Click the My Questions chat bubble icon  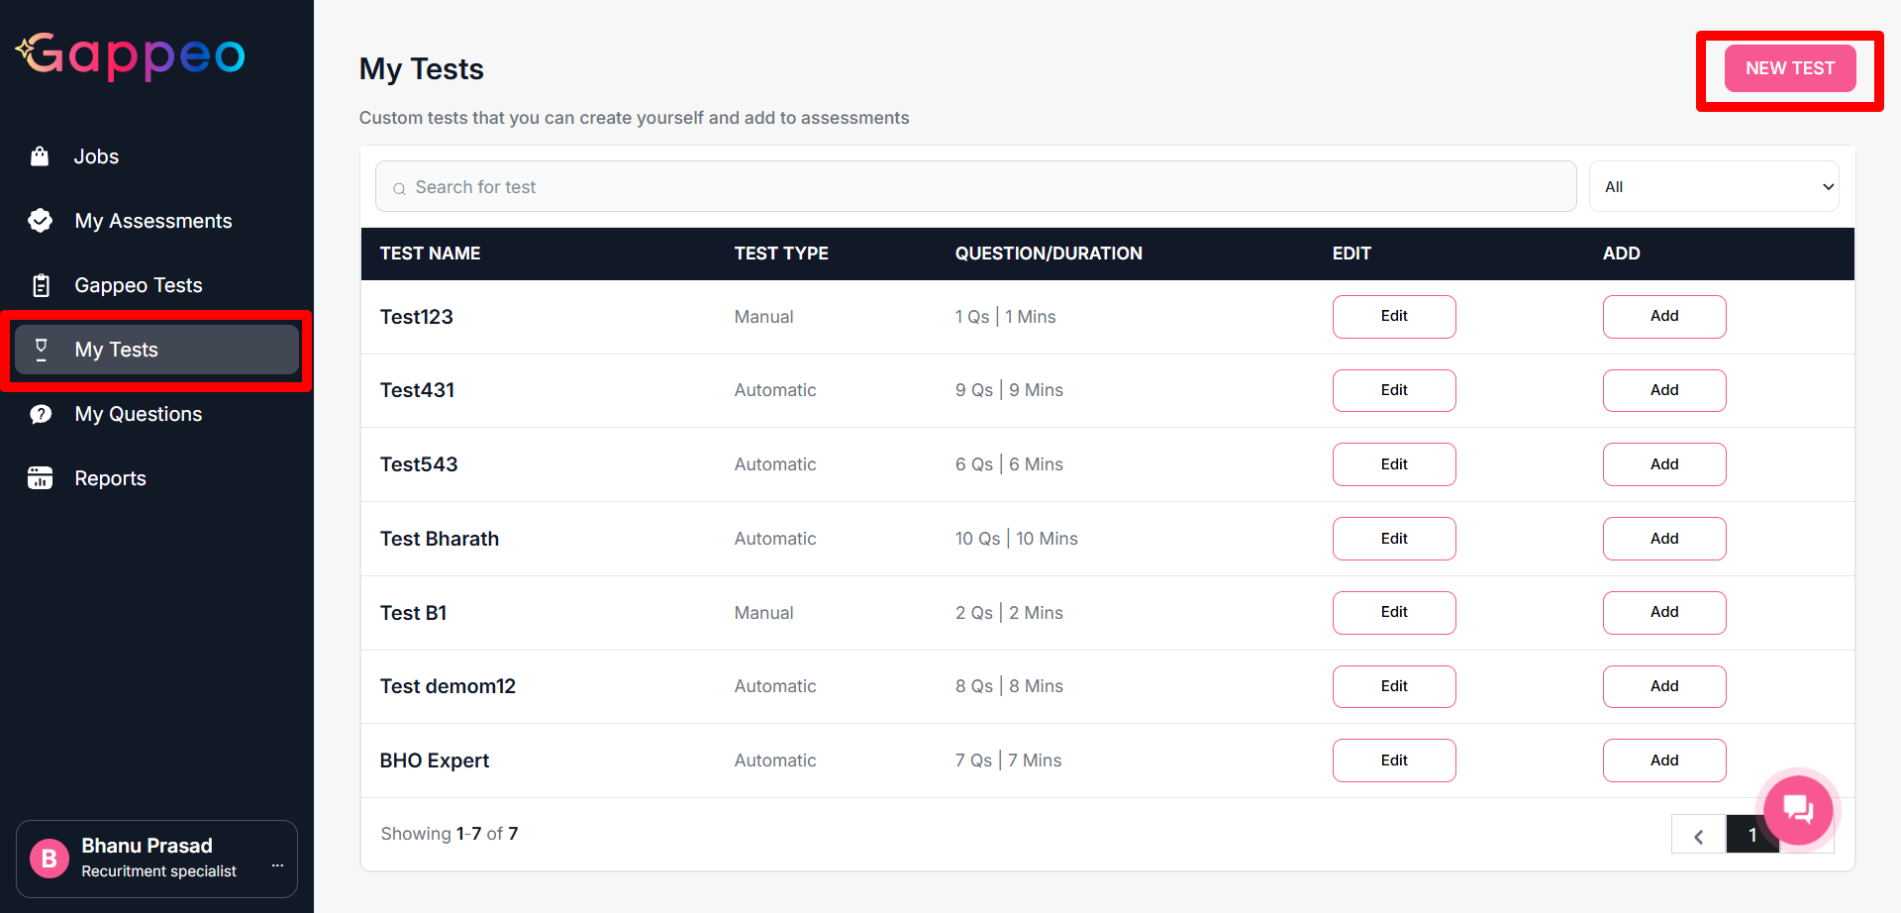click(41, 414)
